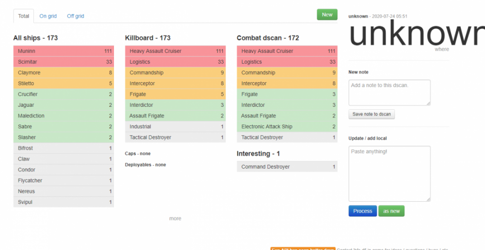This screenshot has width=485, height=250.
Task: Switch to the Total tab
Action: 24,16
